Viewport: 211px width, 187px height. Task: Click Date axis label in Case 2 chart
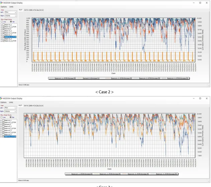113,73
